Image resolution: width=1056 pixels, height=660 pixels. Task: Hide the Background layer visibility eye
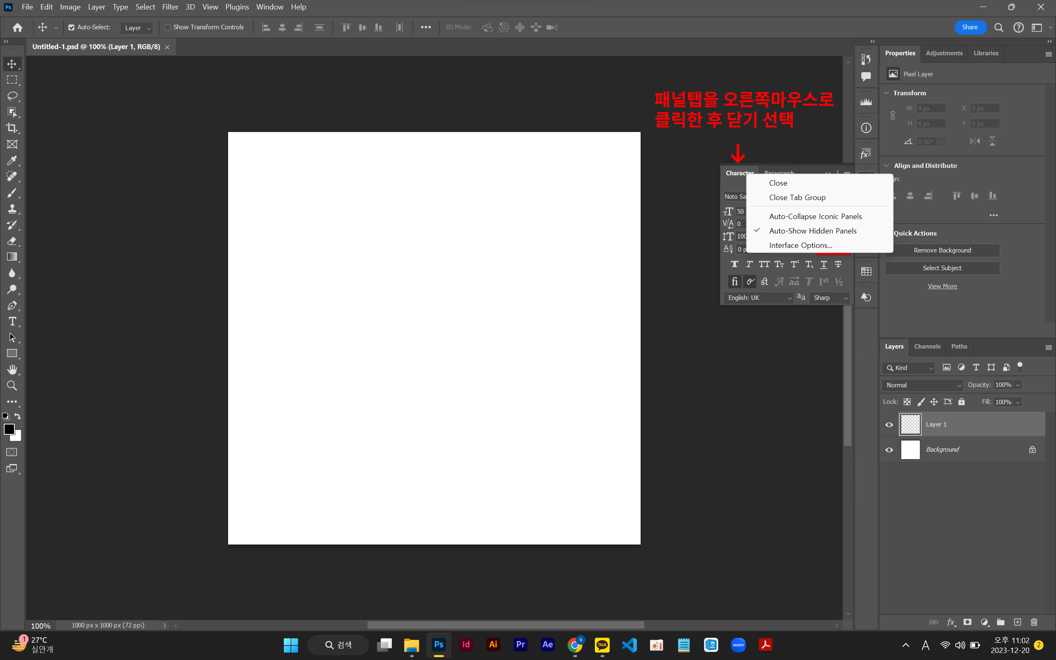click(x=889, y=450)
